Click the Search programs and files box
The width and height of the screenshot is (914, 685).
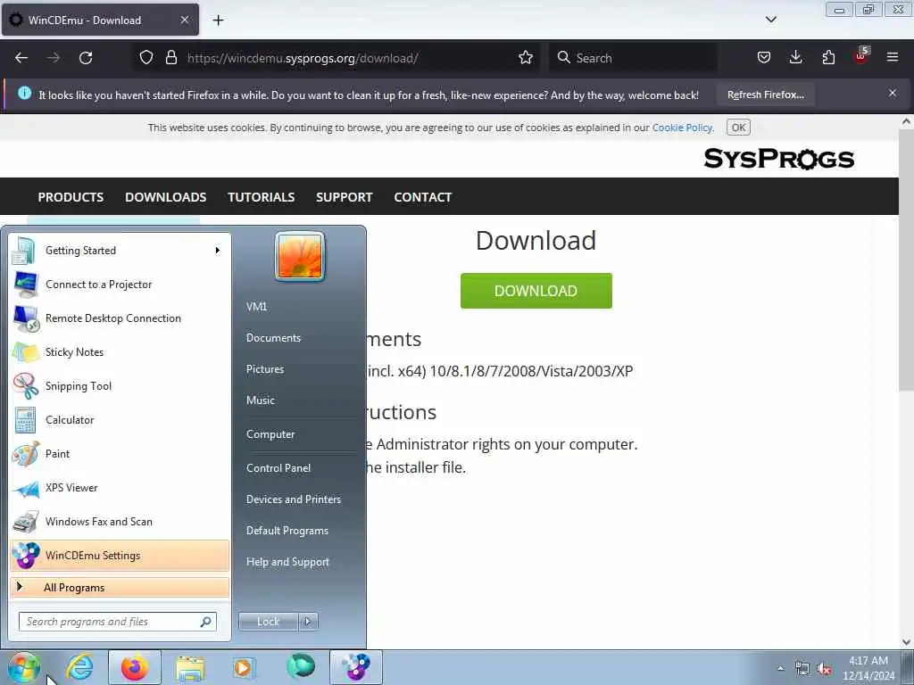117,622
